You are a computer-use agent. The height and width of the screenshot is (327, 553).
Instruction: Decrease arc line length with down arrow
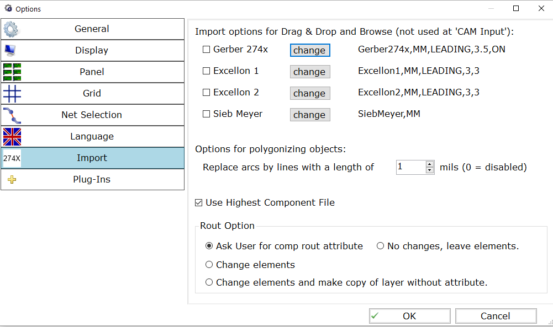[x=430, y=170]
